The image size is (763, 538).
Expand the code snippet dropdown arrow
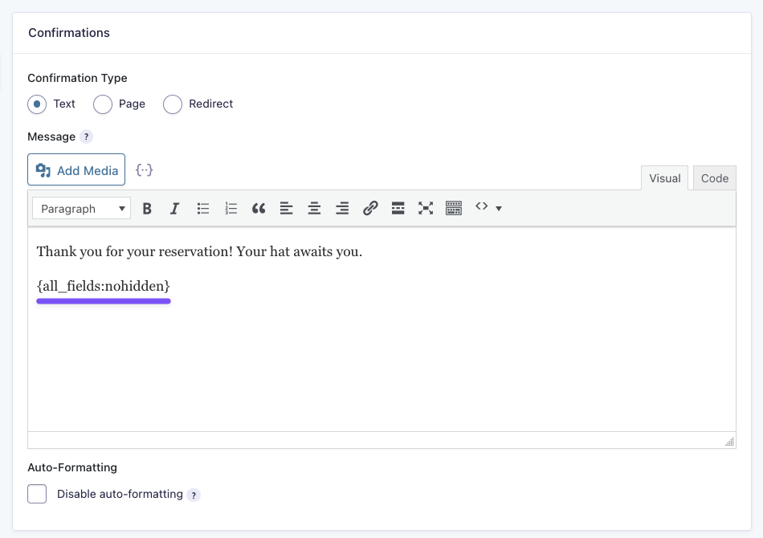tap(499, 209)
